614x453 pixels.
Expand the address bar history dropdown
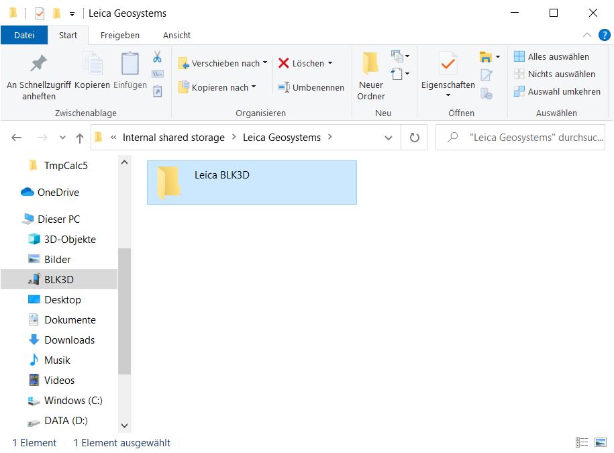(389, 138)
